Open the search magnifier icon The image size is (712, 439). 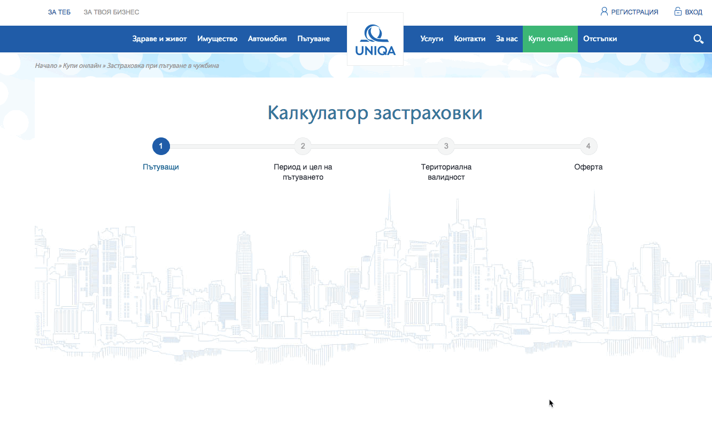[x=698, y=38]
